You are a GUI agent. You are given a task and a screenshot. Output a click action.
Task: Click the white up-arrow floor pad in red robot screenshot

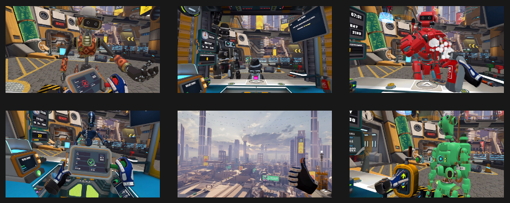(426, 86)
